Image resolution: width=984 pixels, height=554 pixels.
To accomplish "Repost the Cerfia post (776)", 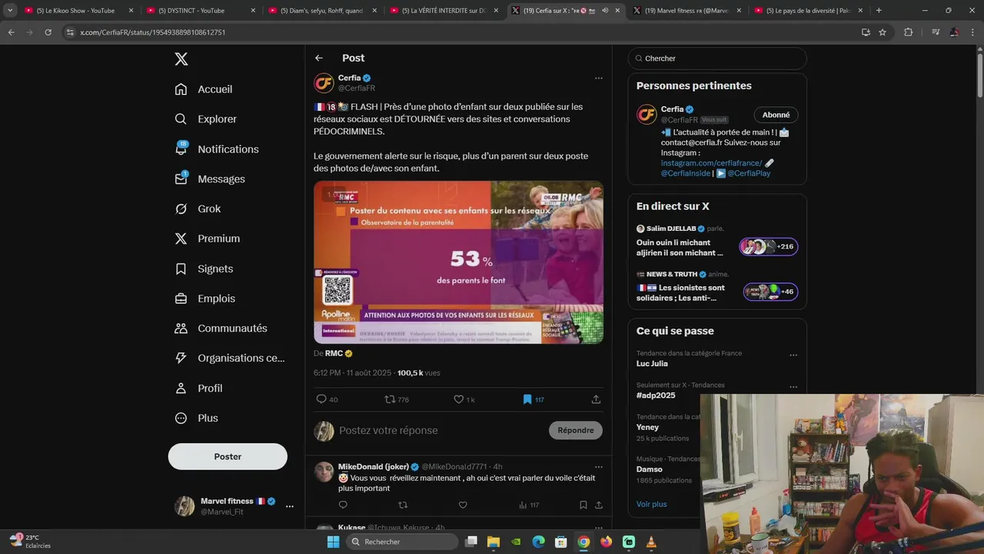I will coord(397,399).
